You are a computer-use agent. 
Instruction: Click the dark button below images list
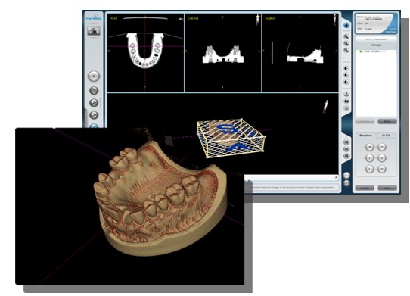pos(387,121)
